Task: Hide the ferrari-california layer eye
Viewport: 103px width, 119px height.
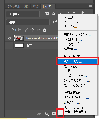Action: click(x=9, y=38)
